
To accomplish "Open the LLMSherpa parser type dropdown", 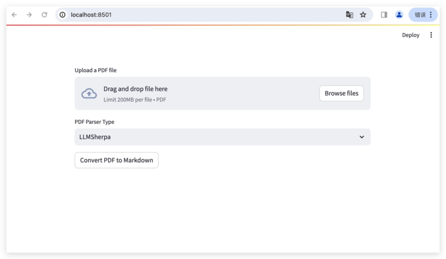I will 223,137.
